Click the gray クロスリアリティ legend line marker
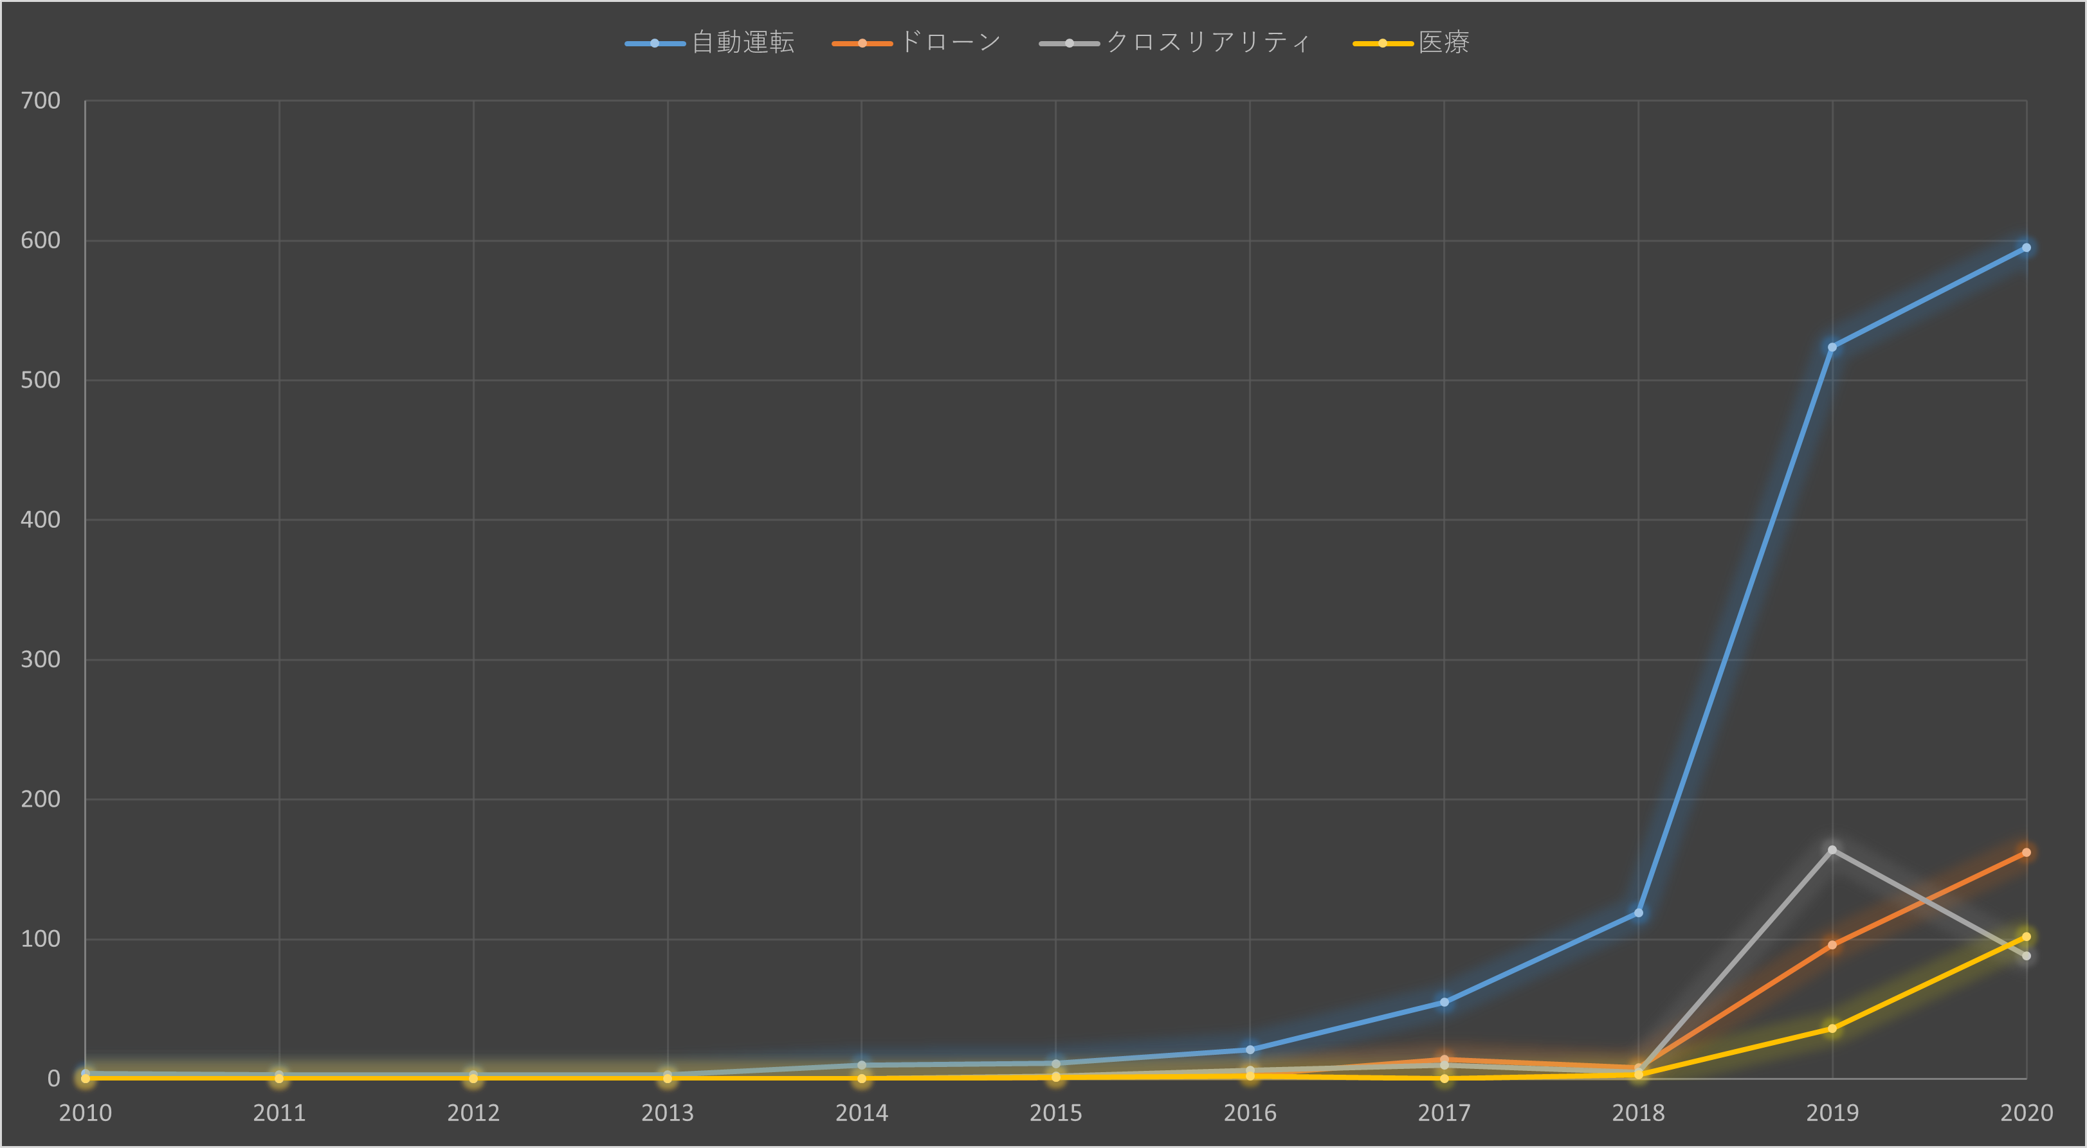The width and height of the screenshot is (2087, 1148). [x=1070, y=43]
